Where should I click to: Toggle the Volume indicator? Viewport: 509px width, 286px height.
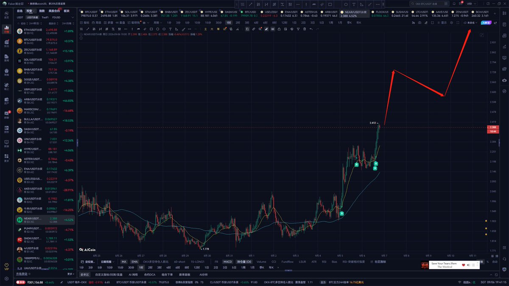[261, 262]
